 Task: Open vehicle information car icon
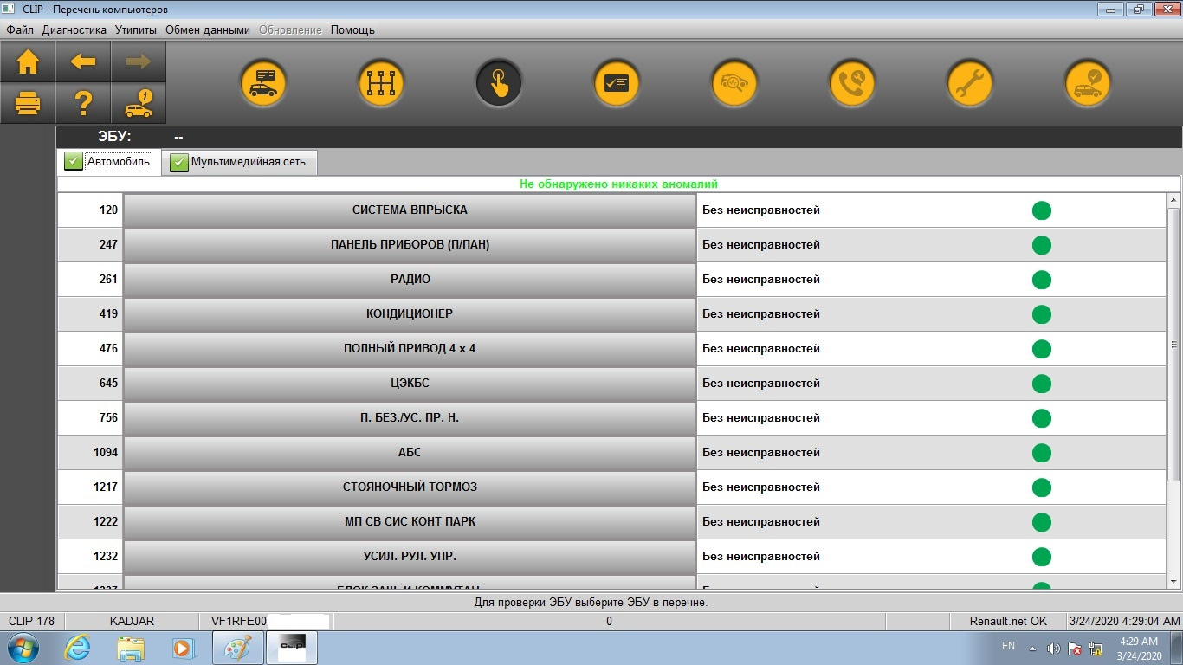coord(139,103)
